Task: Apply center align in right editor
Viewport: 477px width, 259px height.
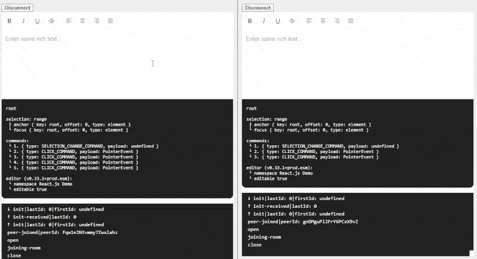Action: [x=323, y=21]
